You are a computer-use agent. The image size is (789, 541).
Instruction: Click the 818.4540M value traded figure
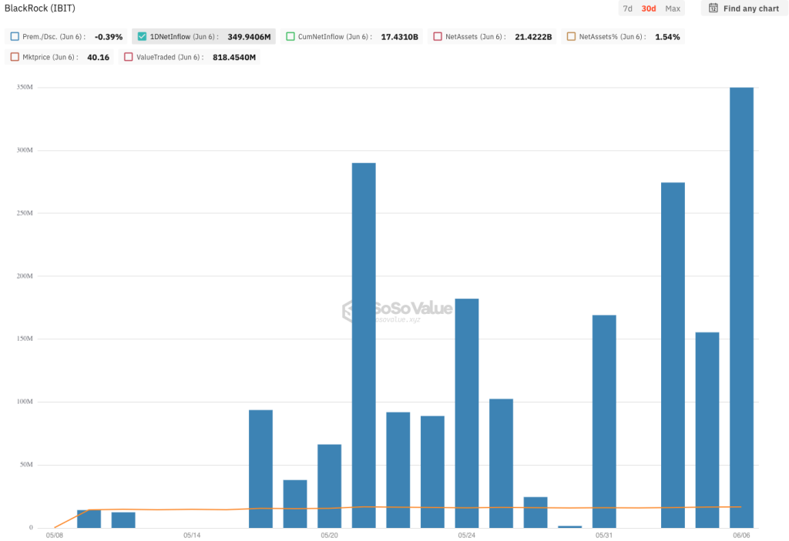234,57
